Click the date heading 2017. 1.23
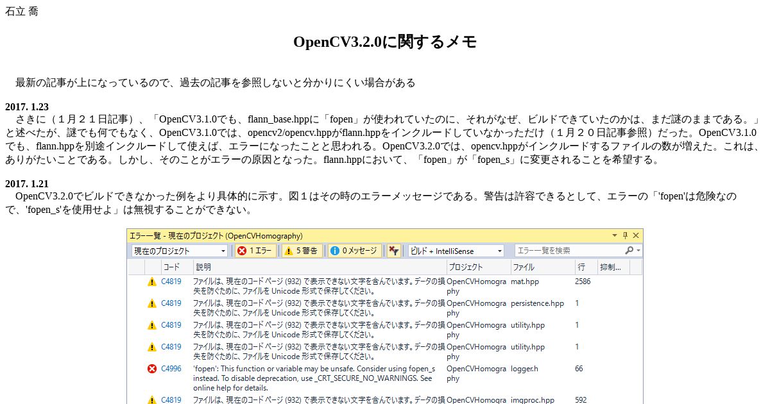This screenshot has height=404, width=770. click(x=27, y=107)
